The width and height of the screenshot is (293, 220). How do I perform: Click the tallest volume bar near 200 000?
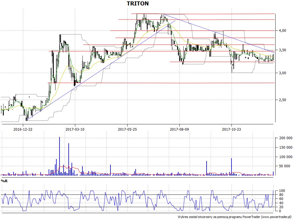(x=60, y=156)
